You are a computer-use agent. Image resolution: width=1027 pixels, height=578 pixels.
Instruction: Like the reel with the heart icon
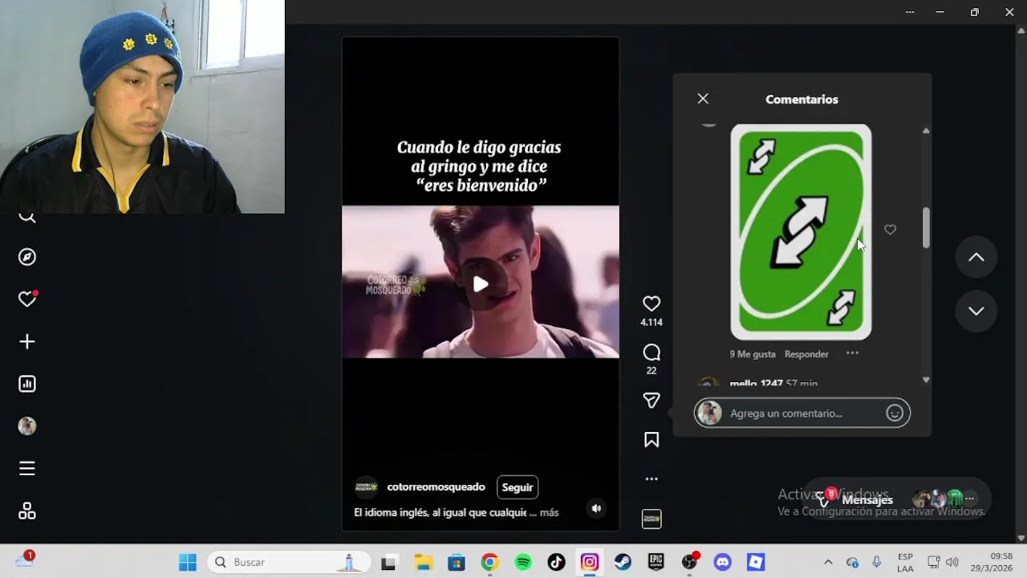(652, 303)
